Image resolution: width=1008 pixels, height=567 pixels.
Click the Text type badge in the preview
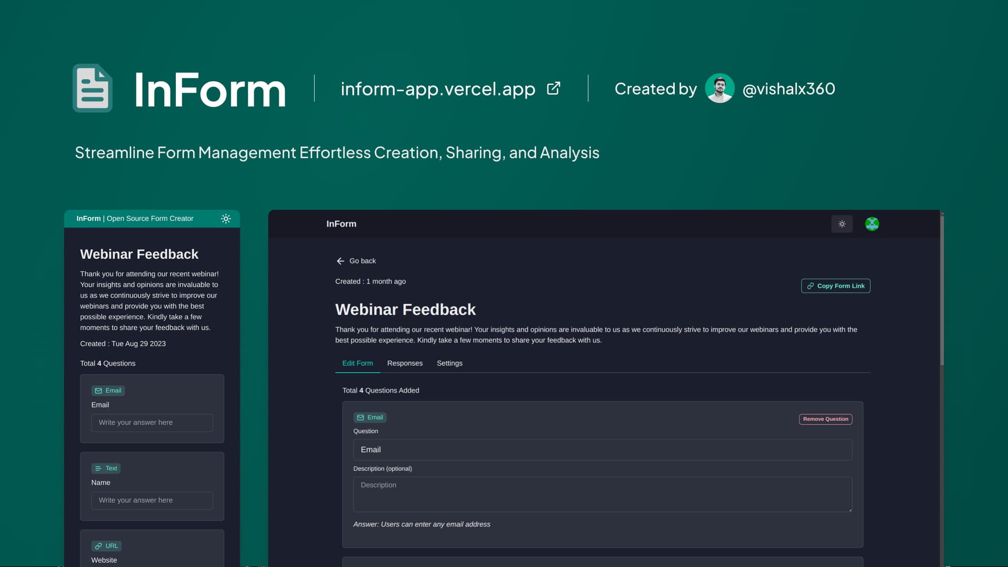tap(106, 468)
